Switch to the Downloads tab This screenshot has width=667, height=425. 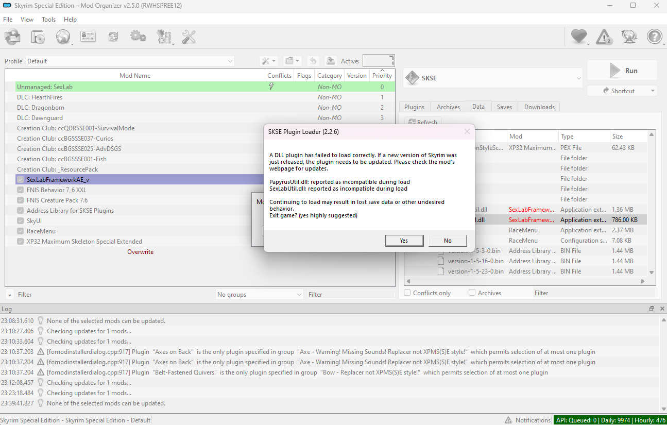539,107
